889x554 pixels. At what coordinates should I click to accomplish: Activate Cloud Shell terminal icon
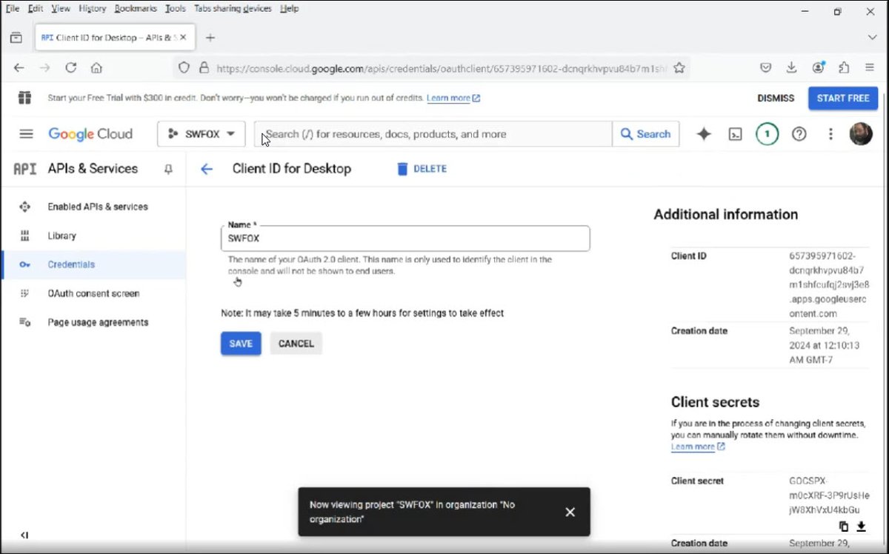coord(735,134)
